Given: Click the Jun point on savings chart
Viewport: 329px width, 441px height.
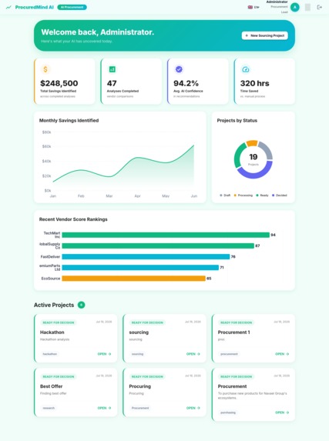Looking at the screenshot, I should coord(194,145).
